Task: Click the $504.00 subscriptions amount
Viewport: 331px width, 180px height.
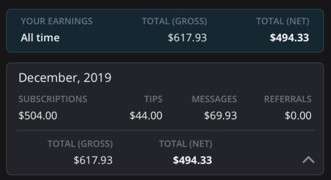Action: click(38, 116)
